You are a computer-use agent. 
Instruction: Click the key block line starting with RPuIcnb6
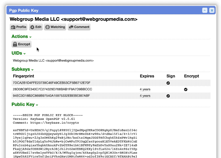coord(75,145)
